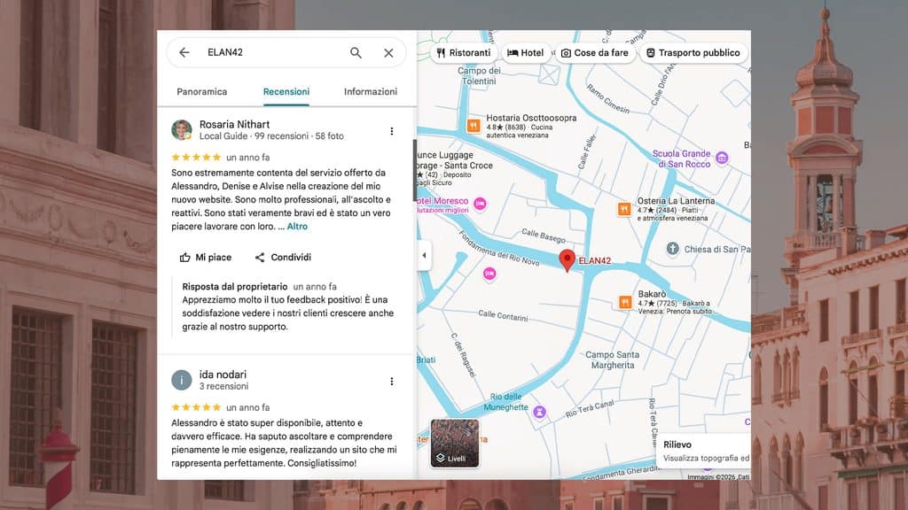The width and height of the screenshot is (908, 510).
Task: Open options menu for ida nodari's review
Action: [391, 382]
